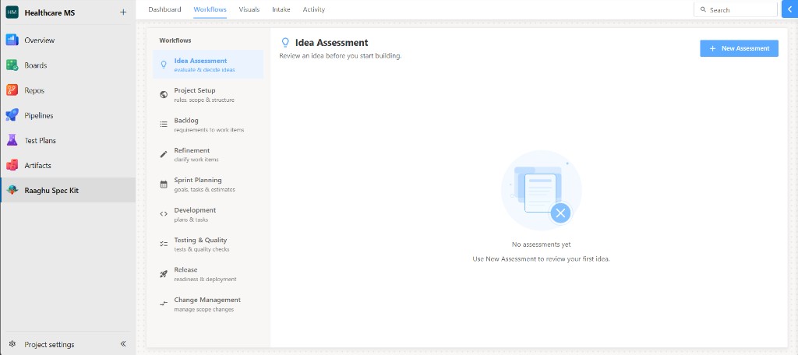Go to Boards in the sidebar
Viewport: 798px width, 355px height.
click(68, 65)
